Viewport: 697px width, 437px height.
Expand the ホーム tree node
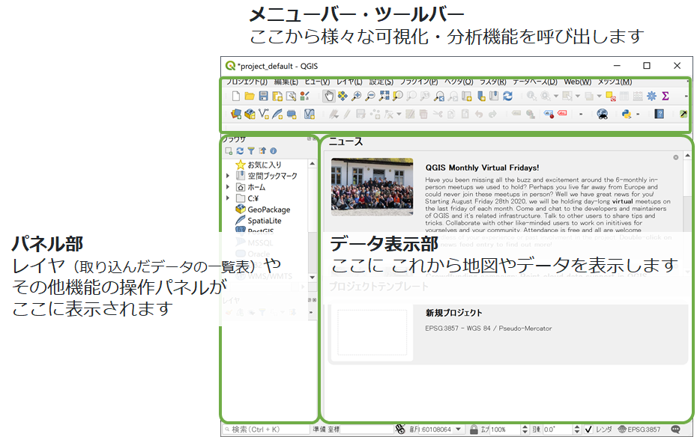[228, 187]
